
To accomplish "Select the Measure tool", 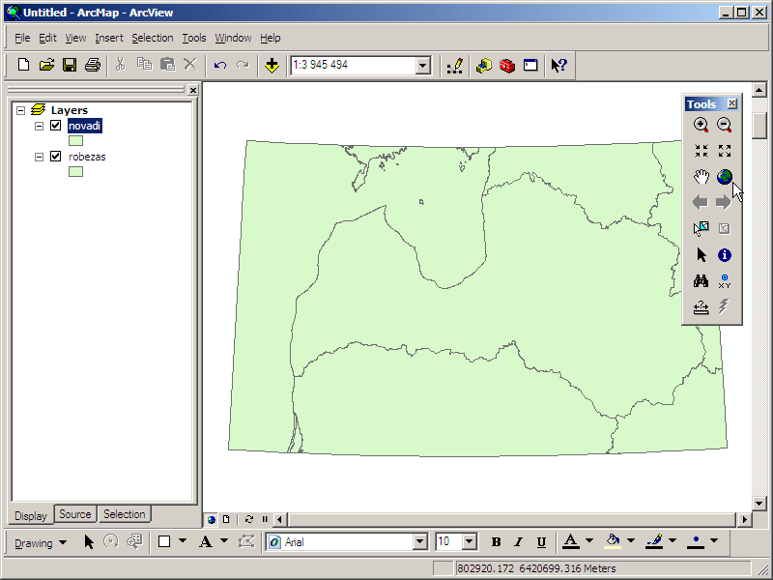I will click(x=701, y=307).
